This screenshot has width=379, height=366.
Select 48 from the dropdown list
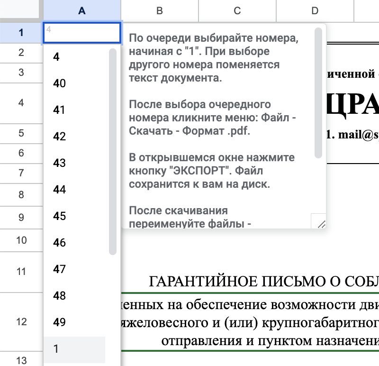click(74, 296)
